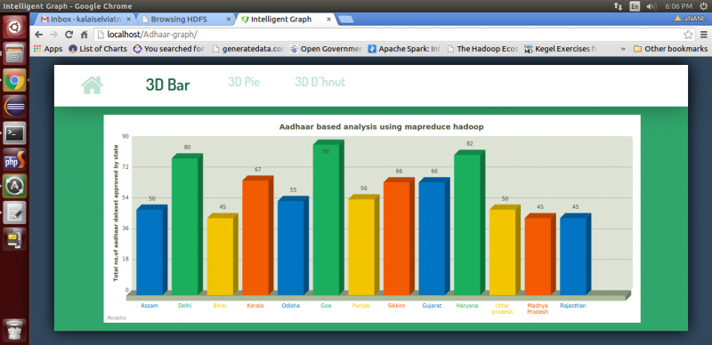The width and height of the screenshot is (712, 345).
Task: Launch the Terminal from the Ubuntu dock
Action: (14, 133)
